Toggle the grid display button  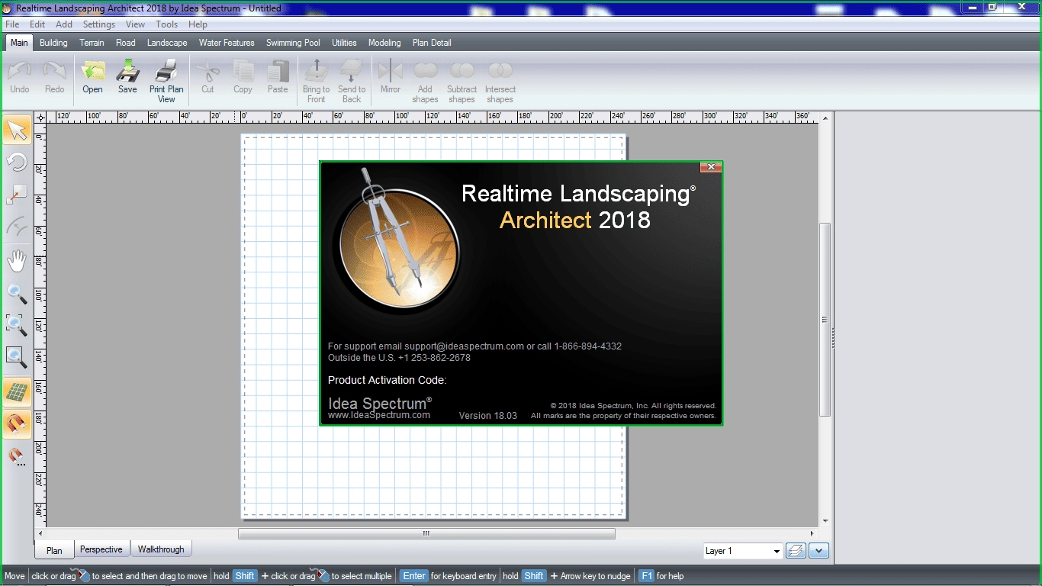point(17,392)
